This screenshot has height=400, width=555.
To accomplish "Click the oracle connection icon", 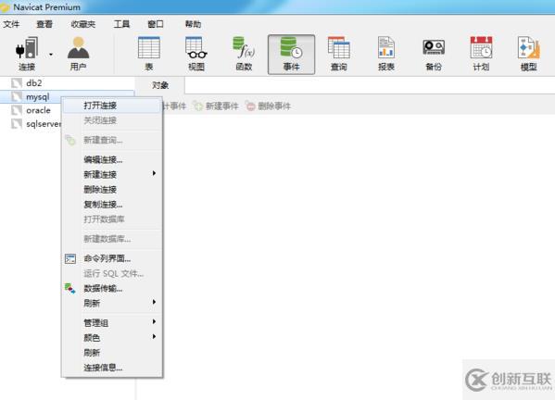I will tap(17, 110).
